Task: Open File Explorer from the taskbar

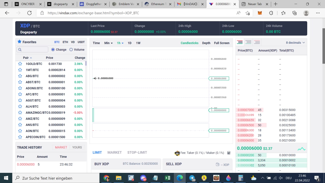Action: pos(119,178)
